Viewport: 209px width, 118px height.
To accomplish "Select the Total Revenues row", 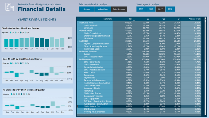I will coord(139,59).
